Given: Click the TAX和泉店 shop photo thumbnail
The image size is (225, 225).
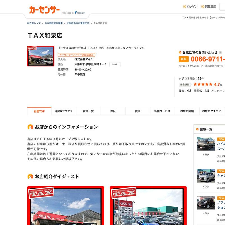Looking at the screenshot, I should point(41,56).
